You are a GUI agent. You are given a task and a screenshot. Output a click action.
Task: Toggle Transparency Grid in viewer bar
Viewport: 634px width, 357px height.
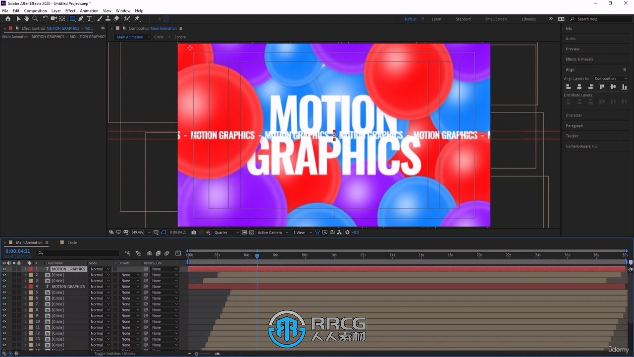click(x=252, y=232)
